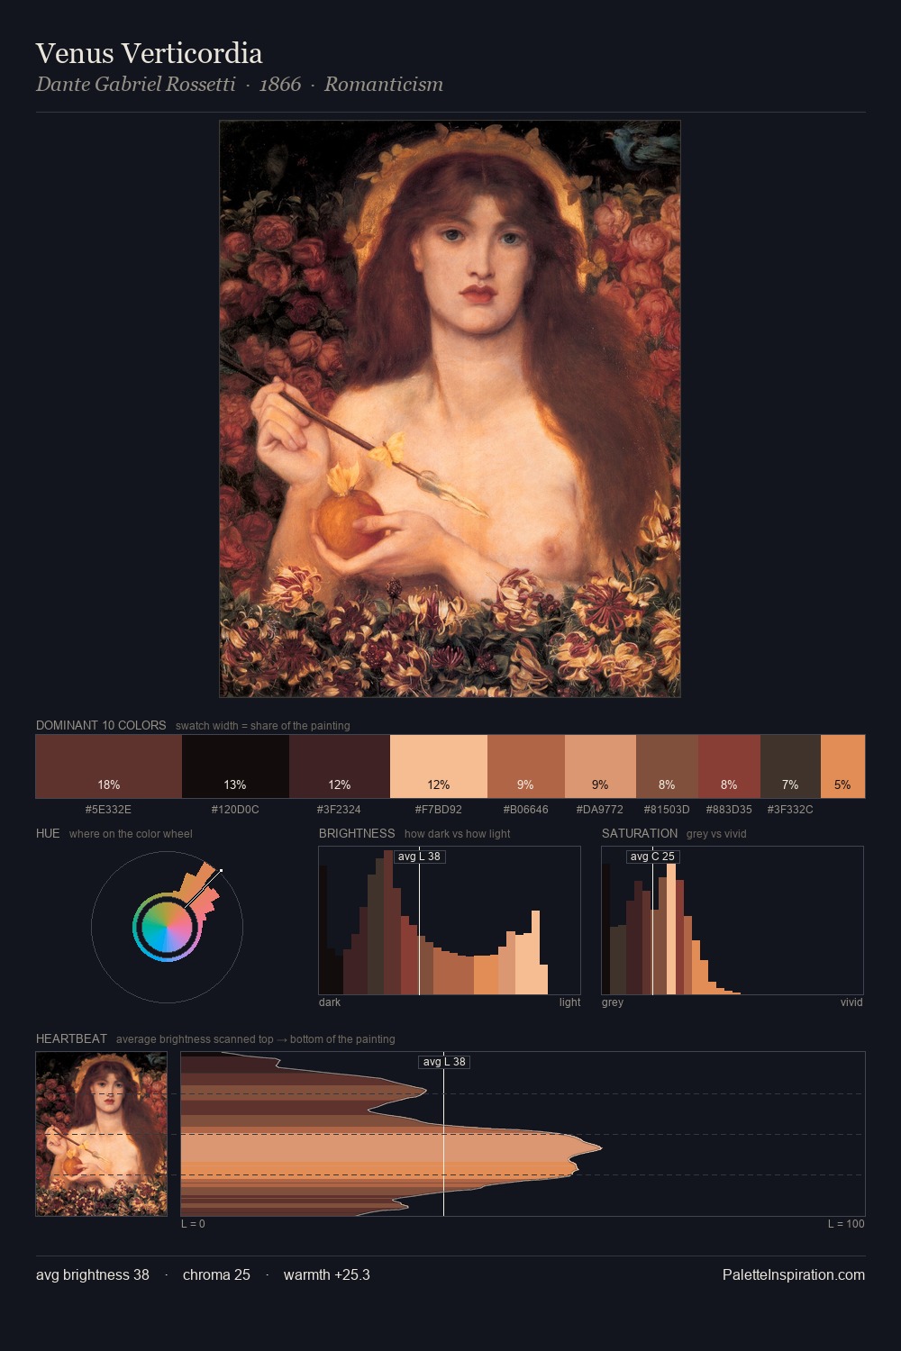Click the L = 100 axis label
This screenshot has width=901, height=1351.
846,1224
